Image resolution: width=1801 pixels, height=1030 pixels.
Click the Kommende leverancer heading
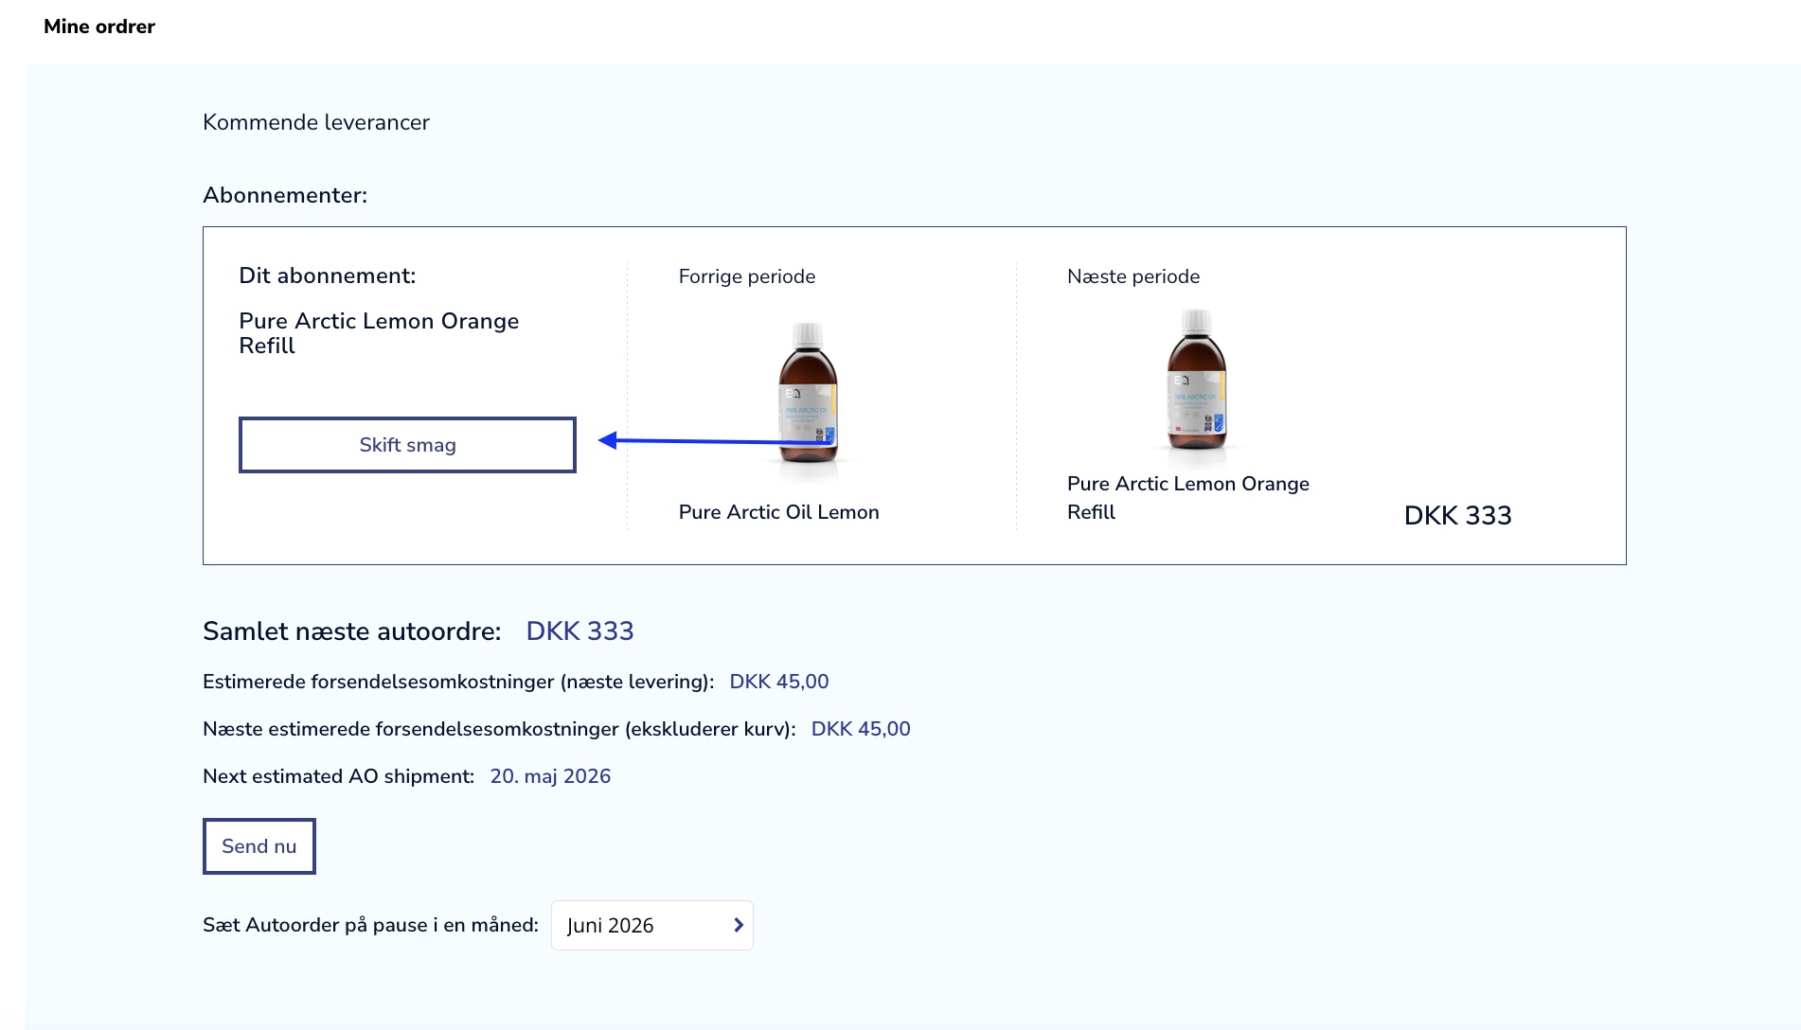coord(316,122)
